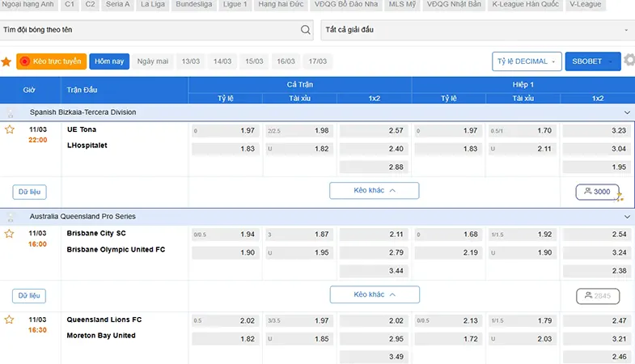Click the Moreton Bay United team name
This screenshot has height=364, width=635.
pos(101,335)
